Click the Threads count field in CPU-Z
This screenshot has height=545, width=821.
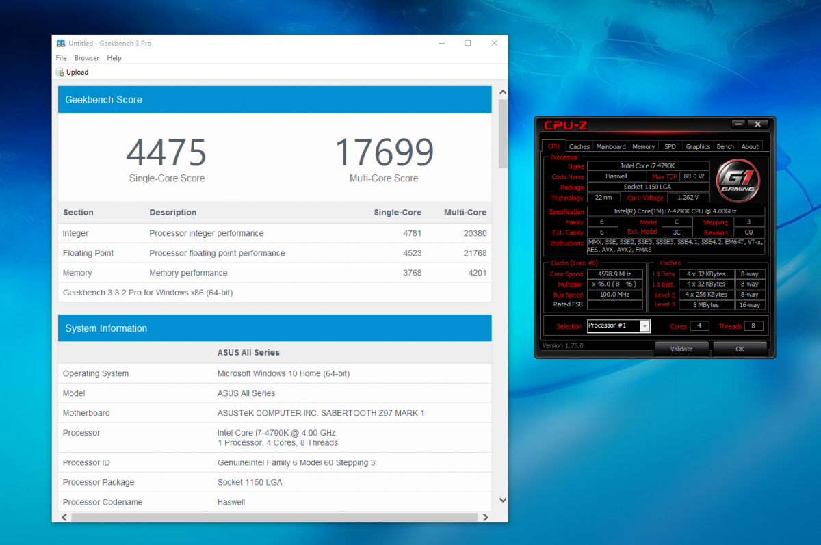[753, 326]
